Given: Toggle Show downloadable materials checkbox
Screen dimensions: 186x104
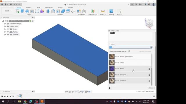Looking at the screenshot, I should [129, 51].
